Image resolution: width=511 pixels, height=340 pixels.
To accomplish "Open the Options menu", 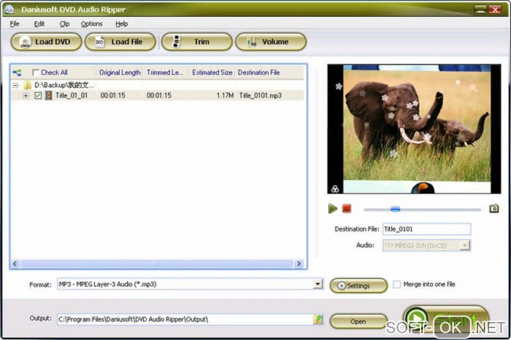I will (92, 24).
